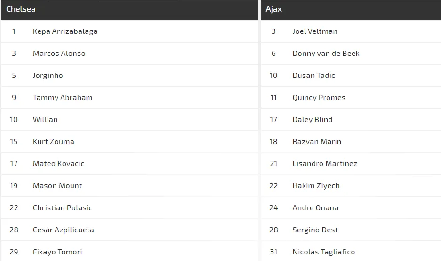Click the Ajax team header

[273, 9]
